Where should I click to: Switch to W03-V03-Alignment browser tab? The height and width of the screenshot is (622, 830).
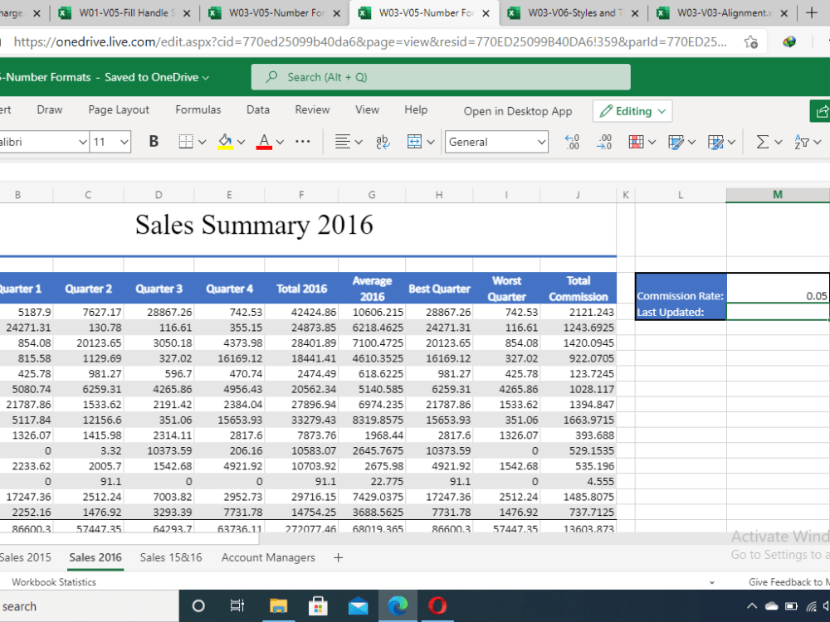[x=723, y=12]
